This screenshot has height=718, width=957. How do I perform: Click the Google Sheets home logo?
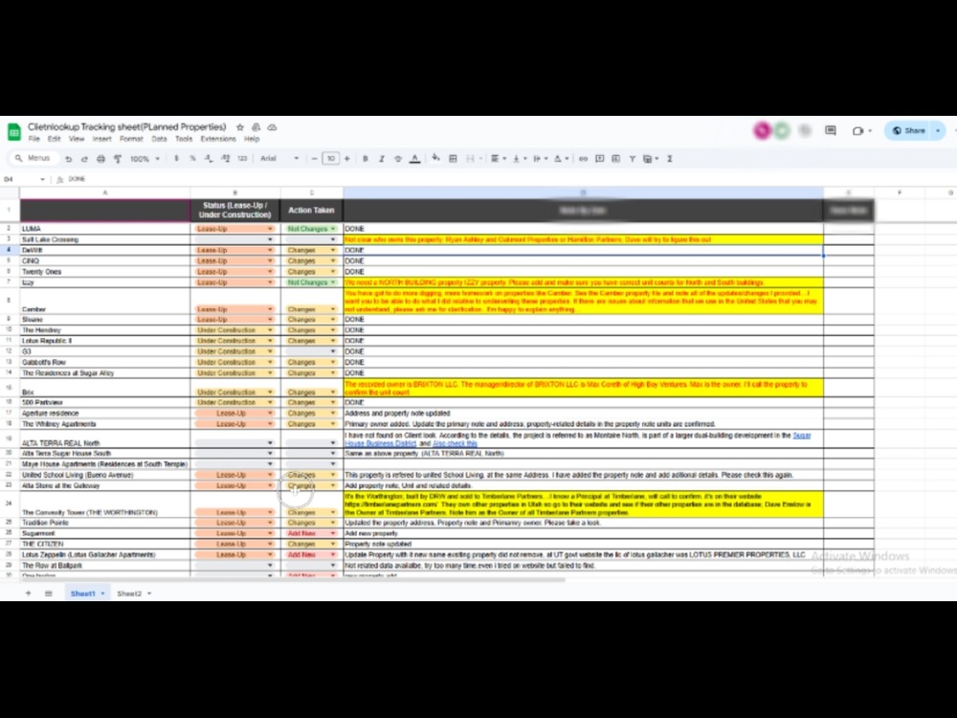tap(13, 132)
